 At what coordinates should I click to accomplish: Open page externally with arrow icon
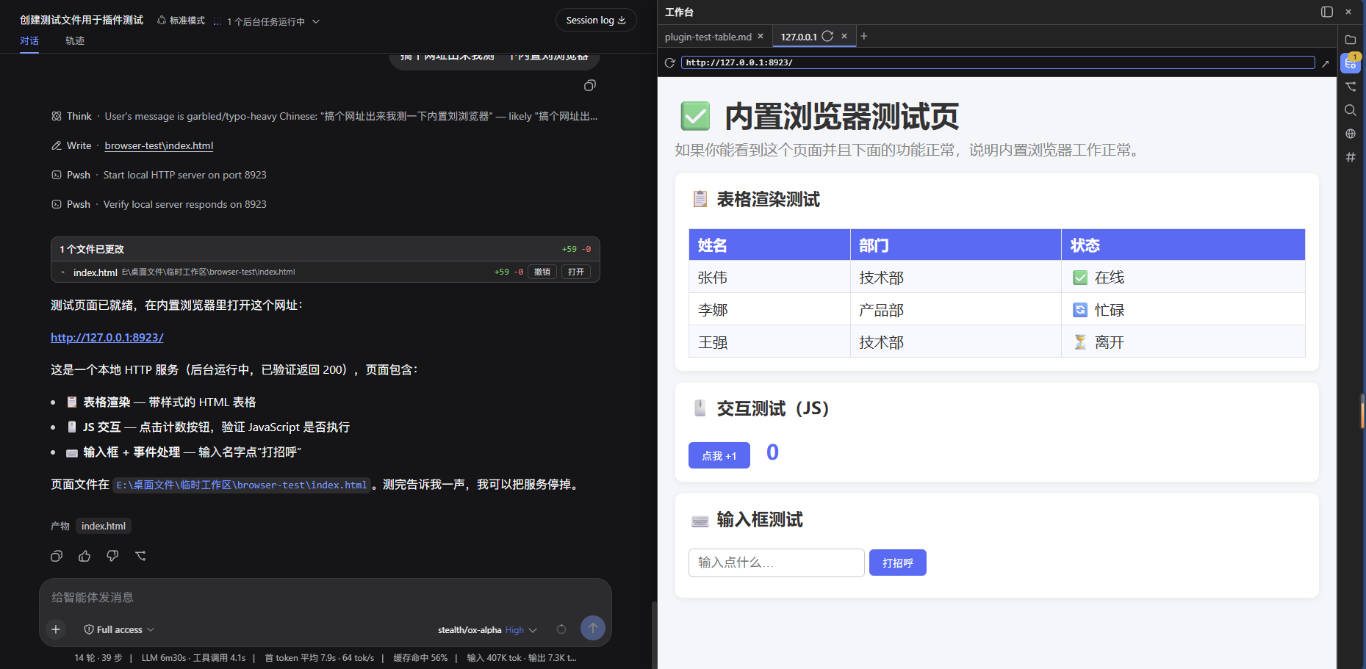click(1326, 64)
